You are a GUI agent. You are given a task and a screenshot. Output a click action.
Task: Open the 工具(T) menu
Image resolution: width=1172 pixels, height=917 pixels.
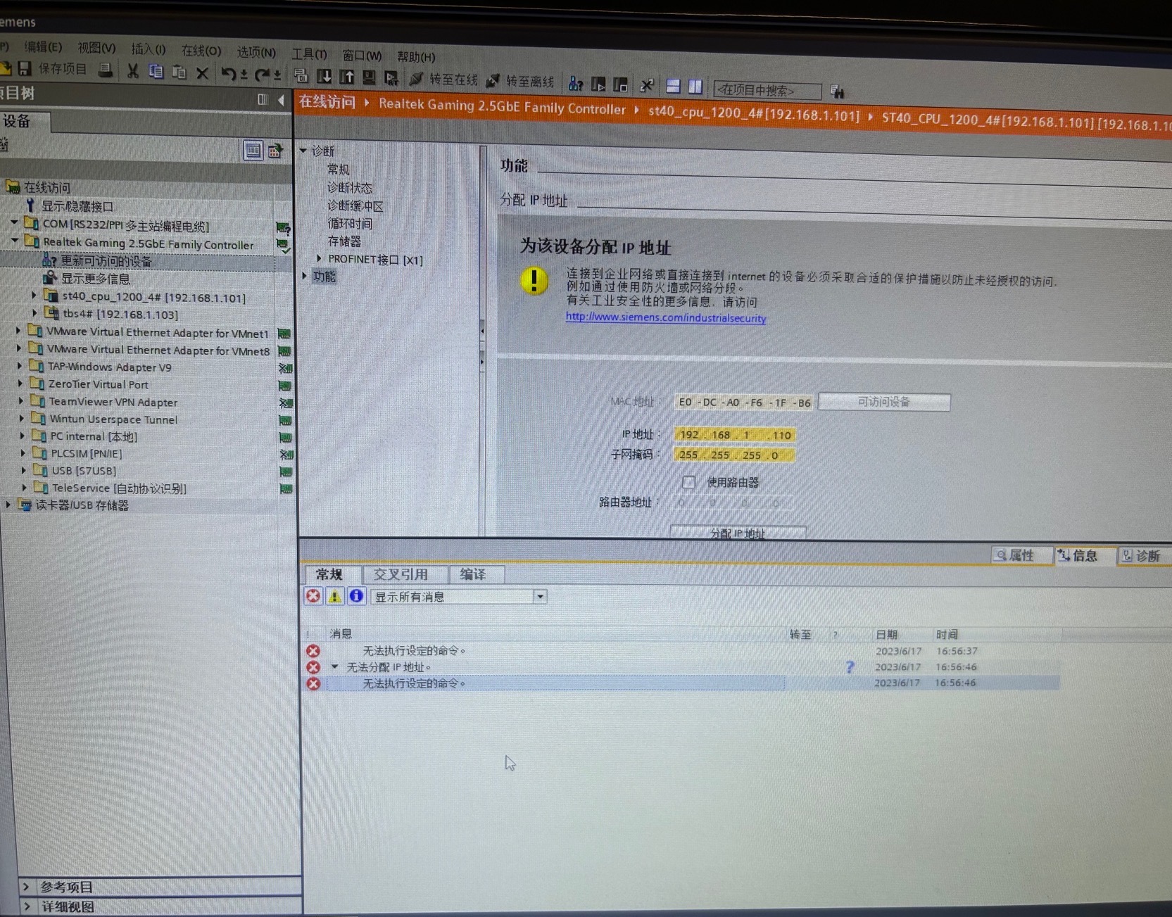pyautogui.click(x=309, y=53)
